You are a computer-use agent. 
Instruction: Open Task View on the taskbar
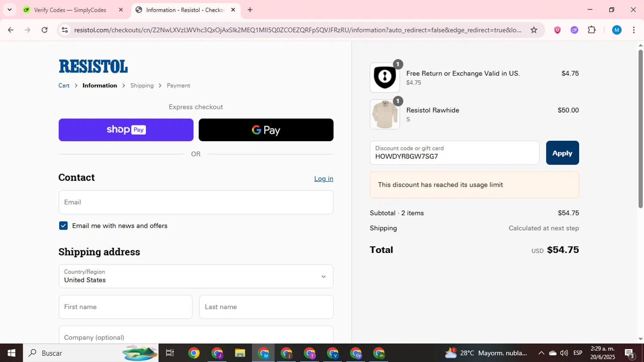(x=170, y=353)
